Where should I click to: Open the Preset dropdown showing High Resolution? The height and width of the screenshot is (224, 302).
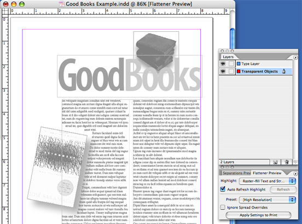(268, 200)
